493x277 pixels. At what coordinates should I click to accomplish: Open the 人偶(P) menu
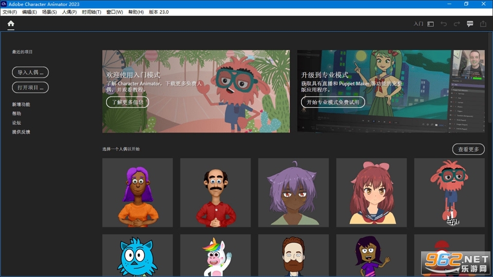pyautogui.click(x=69, y=12)
